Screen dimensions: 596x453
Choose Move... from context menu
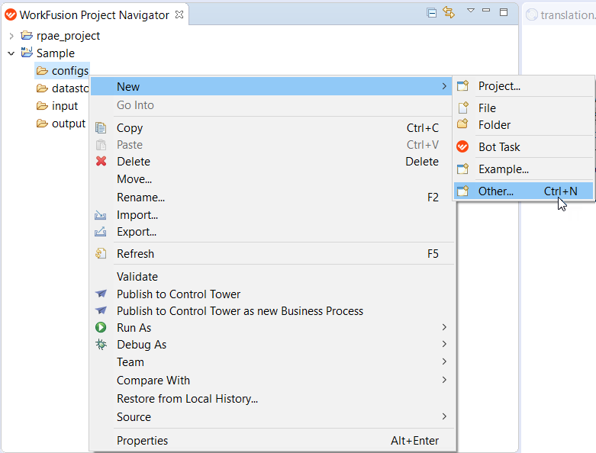pos(271,179)
